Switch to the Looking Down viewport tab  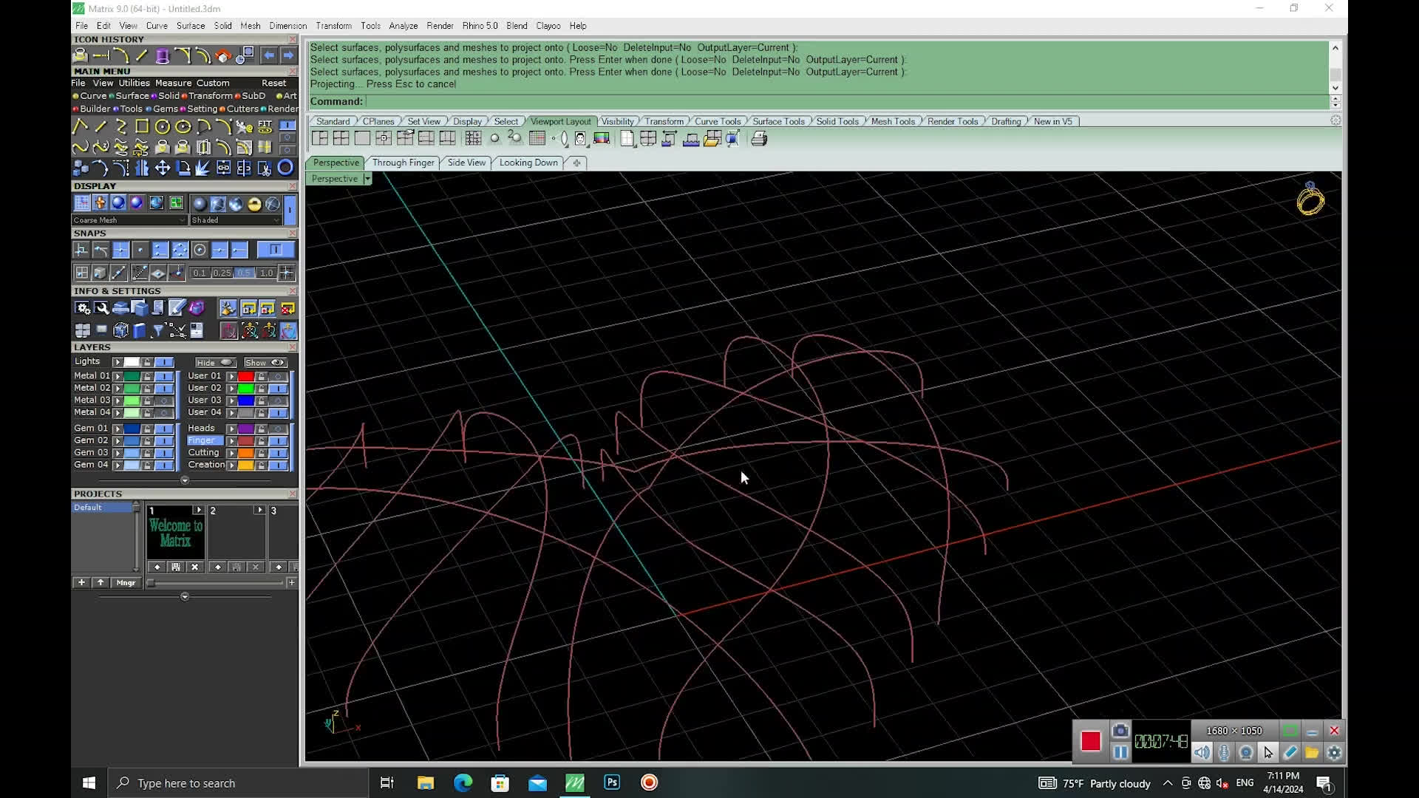point(528,163)
